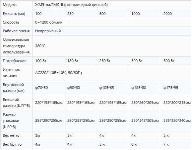Select the 6 кг gross weight cell

145,144
